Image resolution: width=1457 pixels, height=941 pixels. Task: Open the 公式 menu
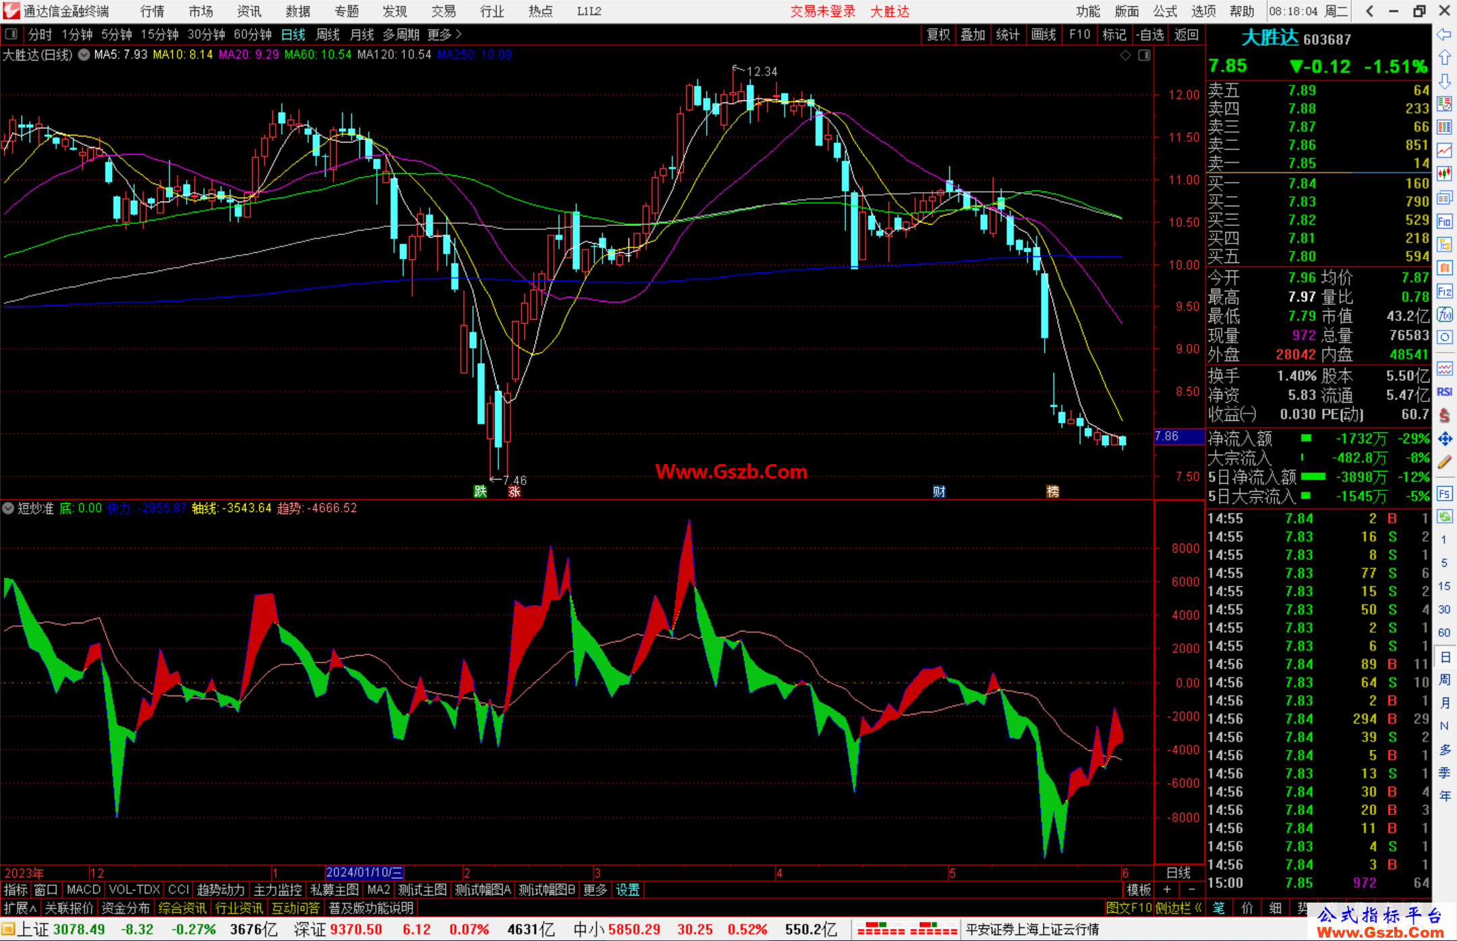[x=1165, y=11]
